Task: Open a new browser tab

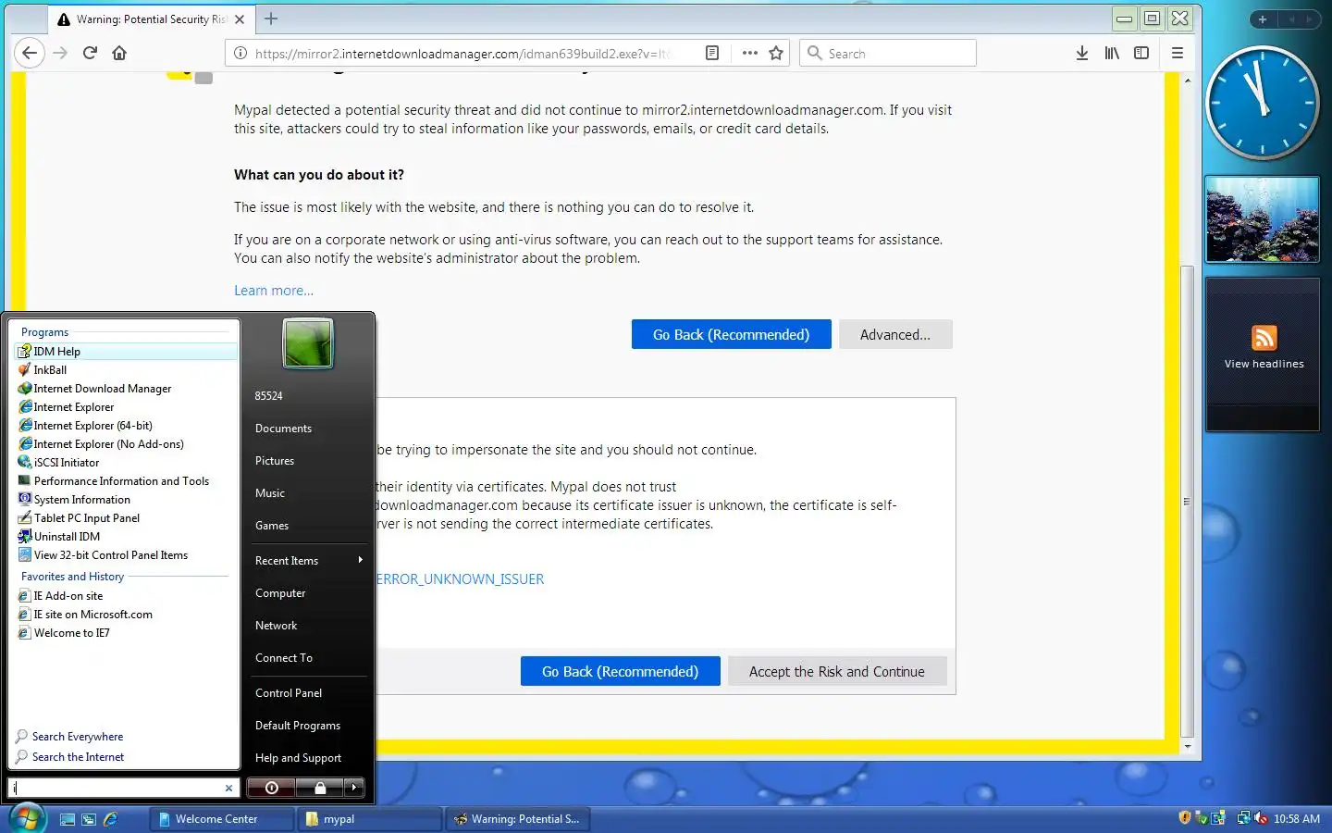Action: [x=271, y=19]
